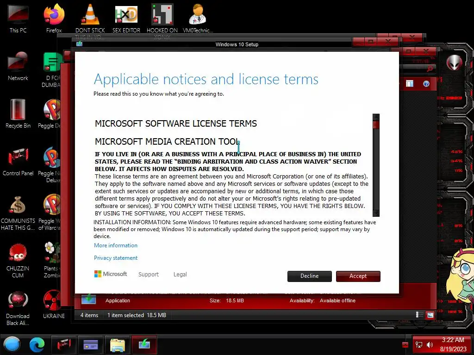
Task: Switch Explorer to large thumbnails view icon
Action: (430, 315)
